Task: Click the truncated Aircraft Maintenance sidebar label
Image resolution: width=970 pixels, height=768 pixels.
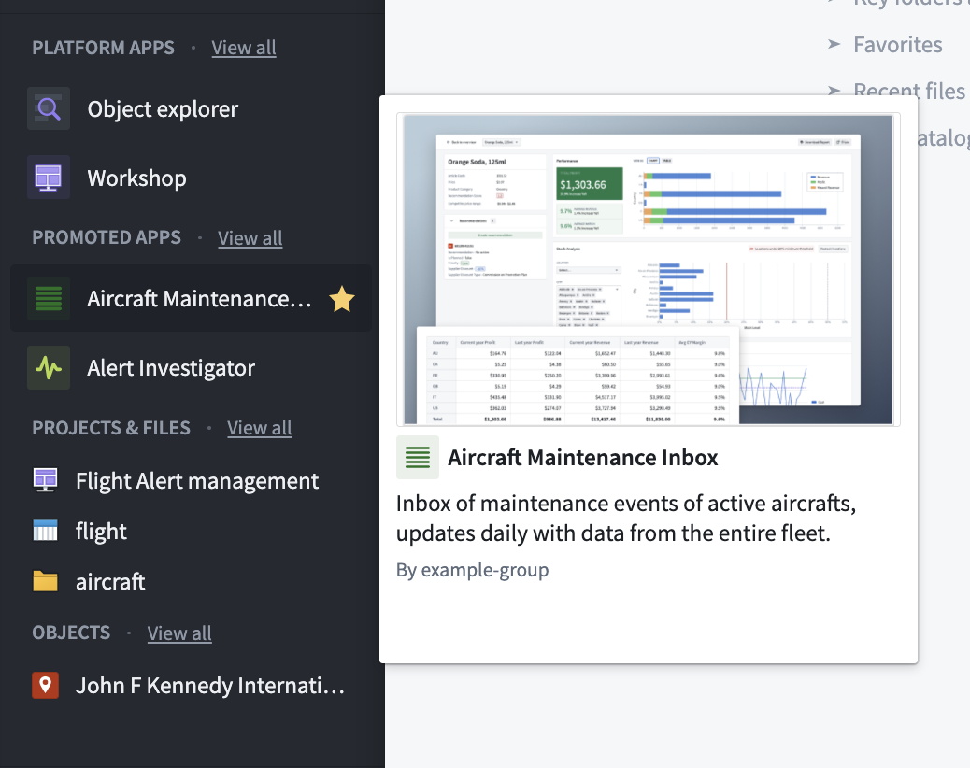Action: tap(199, 299)
